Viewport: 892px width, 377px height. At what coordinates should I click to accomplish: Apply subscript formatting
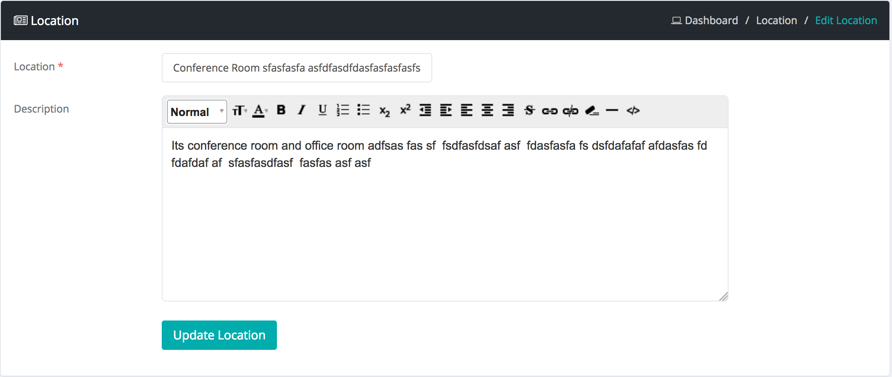[x=384, y=111]
